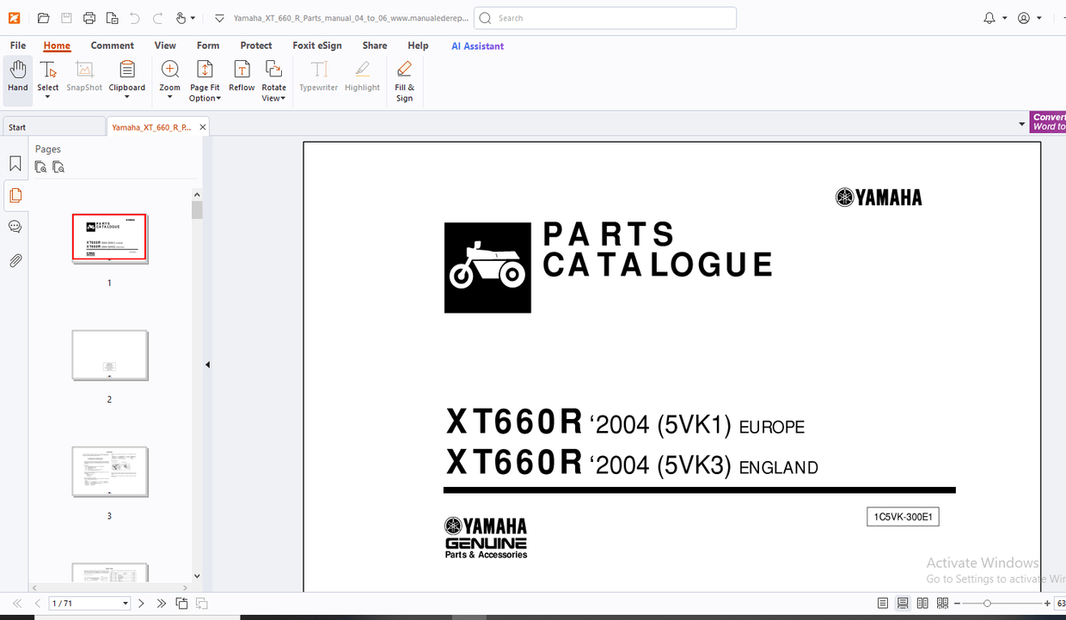Enable facing page display mode

click(x=922, y=603)
